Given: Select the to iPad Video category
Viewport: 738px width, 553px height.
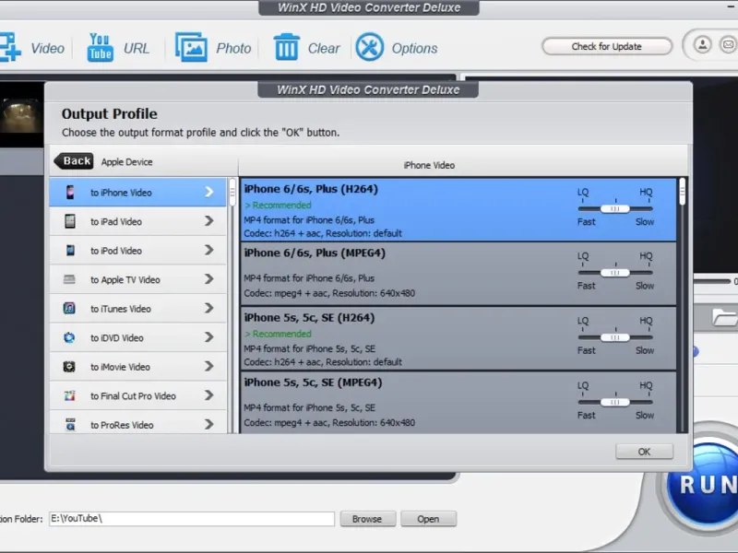Looking at the screenshot, I should pyautogui.click(x=137, y=221).
